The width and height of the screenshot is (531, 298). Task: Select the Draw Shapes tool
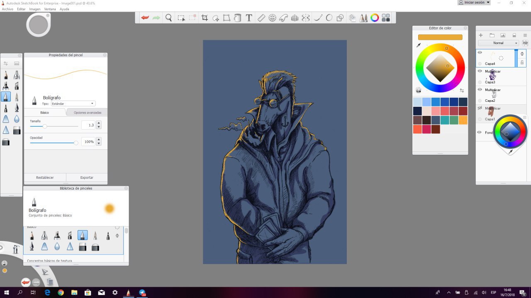click(340, 18)
